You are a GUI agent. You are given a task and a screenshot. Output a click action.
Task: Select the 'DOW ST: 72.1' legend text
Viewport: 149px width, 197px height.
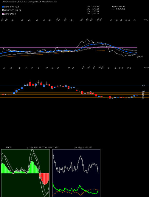12,7
